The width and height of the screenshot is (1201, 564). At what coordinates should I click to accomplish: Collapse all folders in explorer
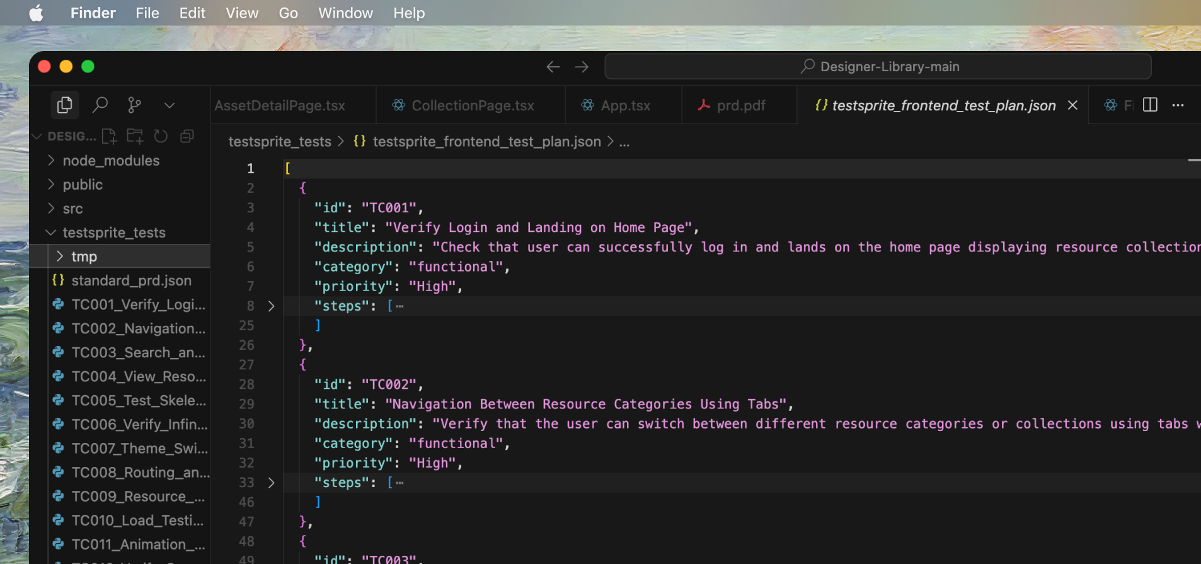click(187, 136)
